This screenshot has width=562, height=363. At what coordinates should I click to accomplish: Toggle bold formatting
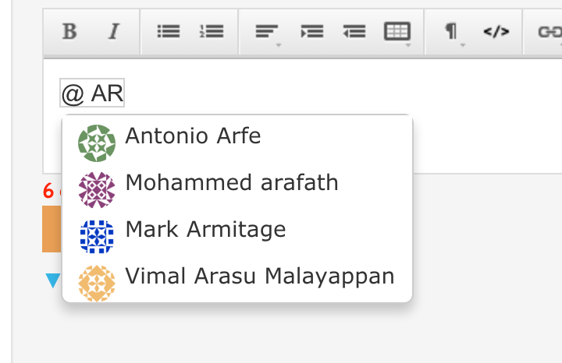pyautogui.click(x=69, y=32)
